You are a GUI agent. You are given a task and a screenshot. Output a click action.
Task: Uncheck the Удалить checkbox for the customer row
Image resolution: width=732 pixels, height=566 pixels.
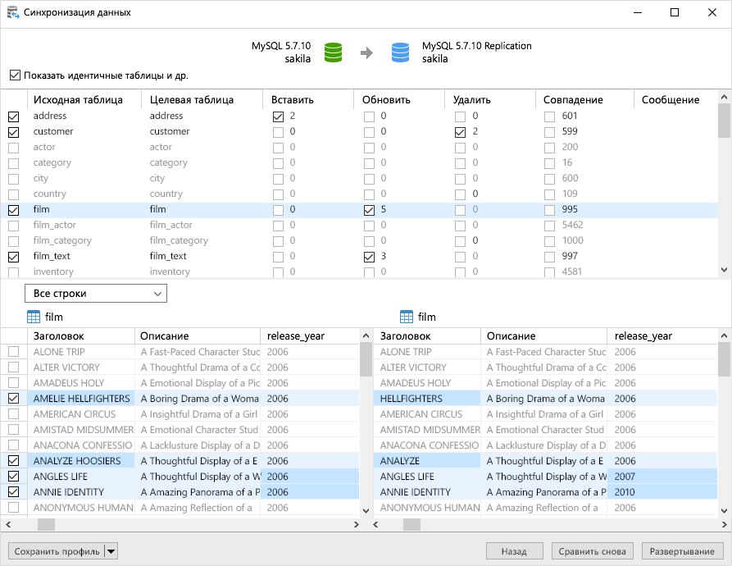click(x=460, y=131)
